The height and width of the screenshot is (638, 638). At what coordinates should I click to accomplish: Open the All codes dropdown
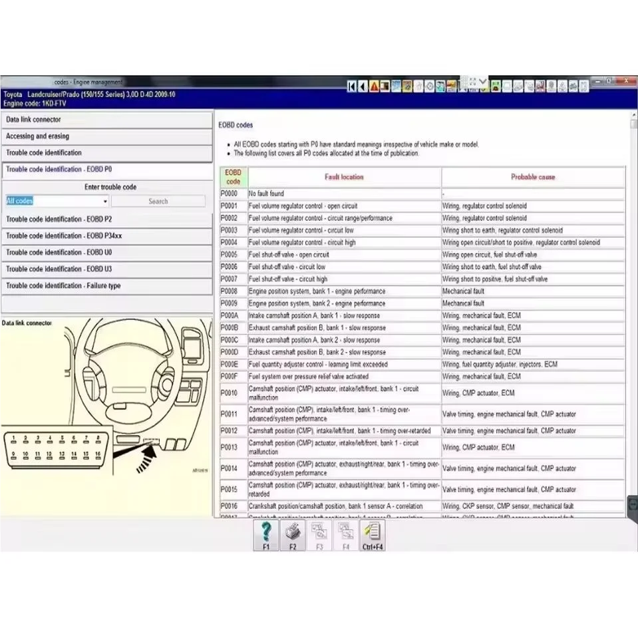[x=105, y=200]
